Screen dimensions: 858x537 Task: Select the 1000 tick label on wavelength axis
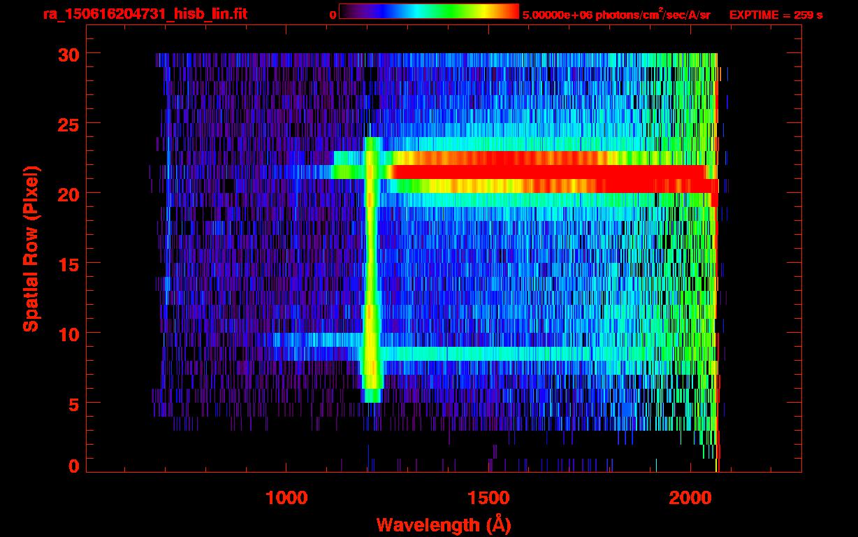[x=286, y=498]
